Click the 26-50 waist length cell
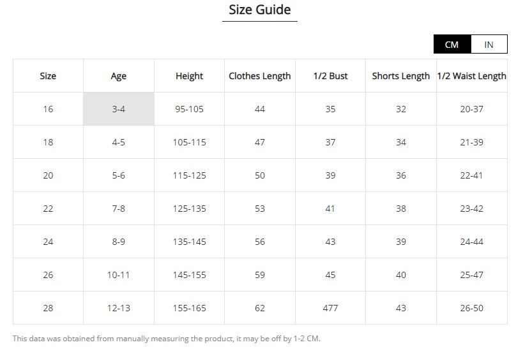 point(472,308)
